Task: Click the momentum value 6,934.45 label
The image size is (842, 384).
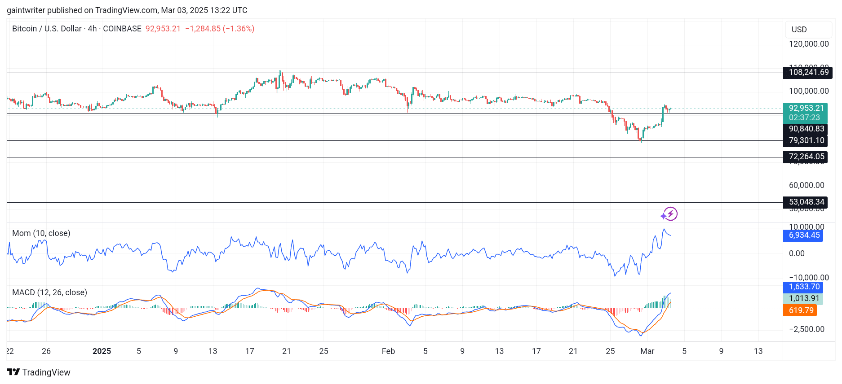Action: pyautogui.click(x=803, y=236)
